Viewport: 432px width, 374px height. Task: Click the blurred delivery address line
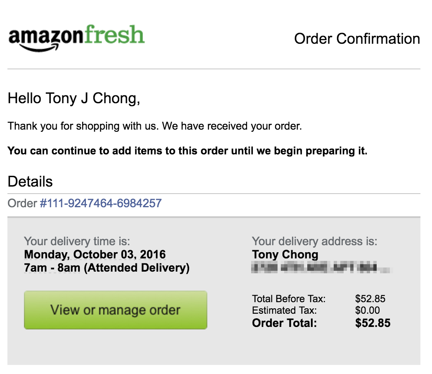click(x=322, y=267)
